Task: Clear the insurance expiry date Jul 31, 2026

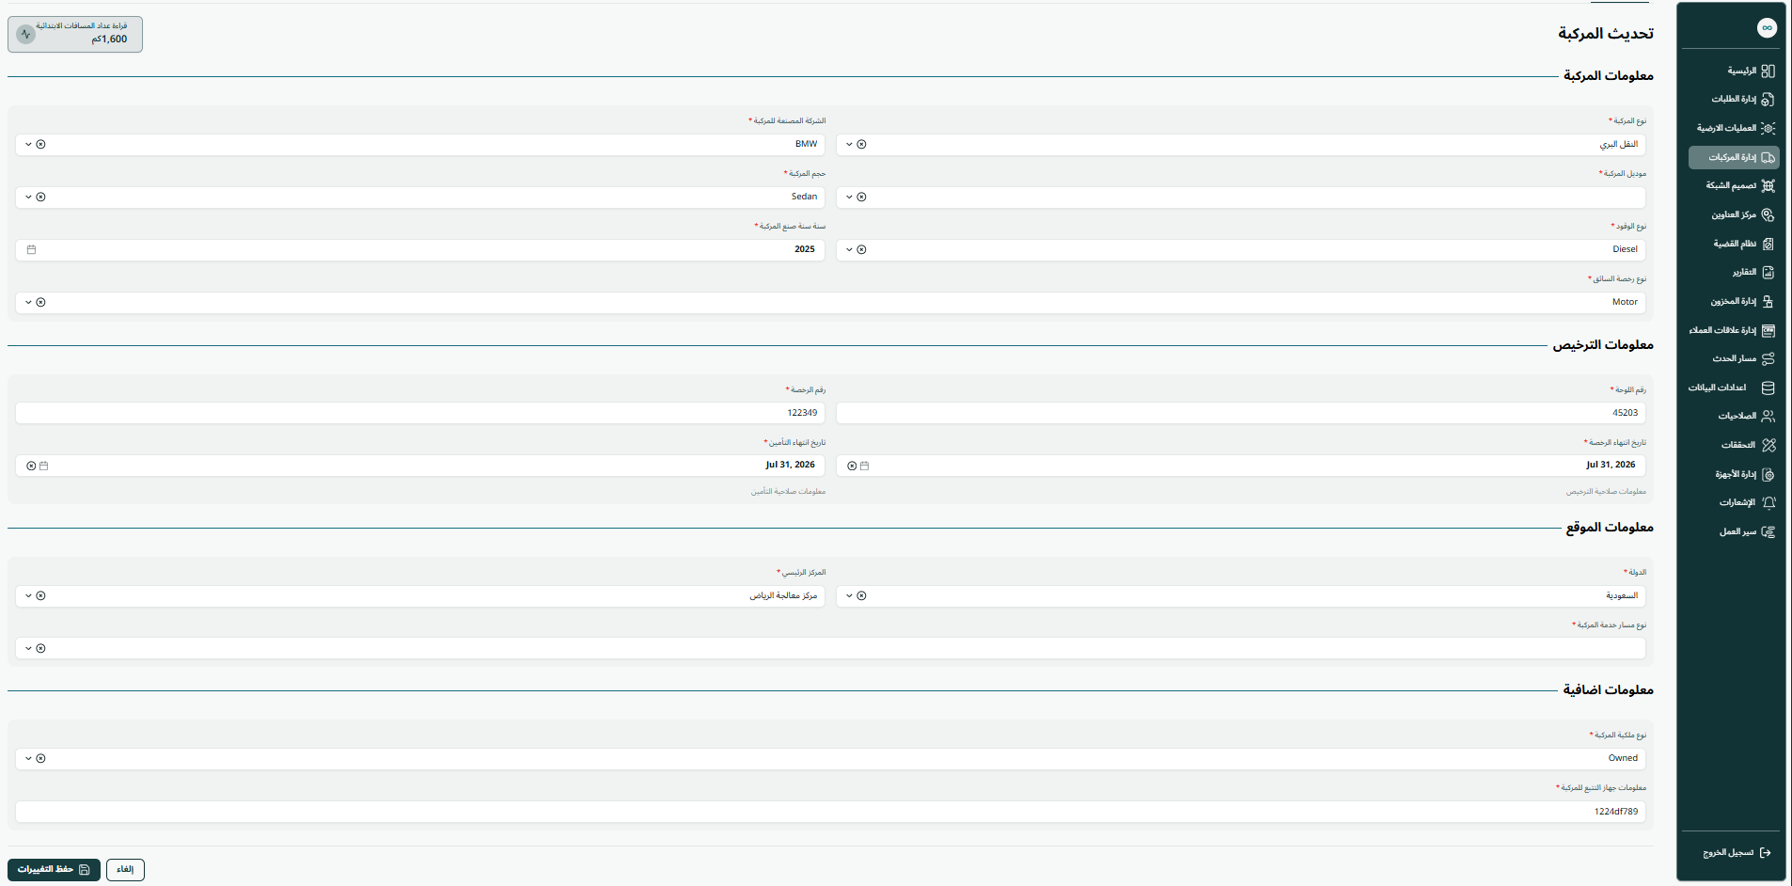Action: (x=31, y=466)
